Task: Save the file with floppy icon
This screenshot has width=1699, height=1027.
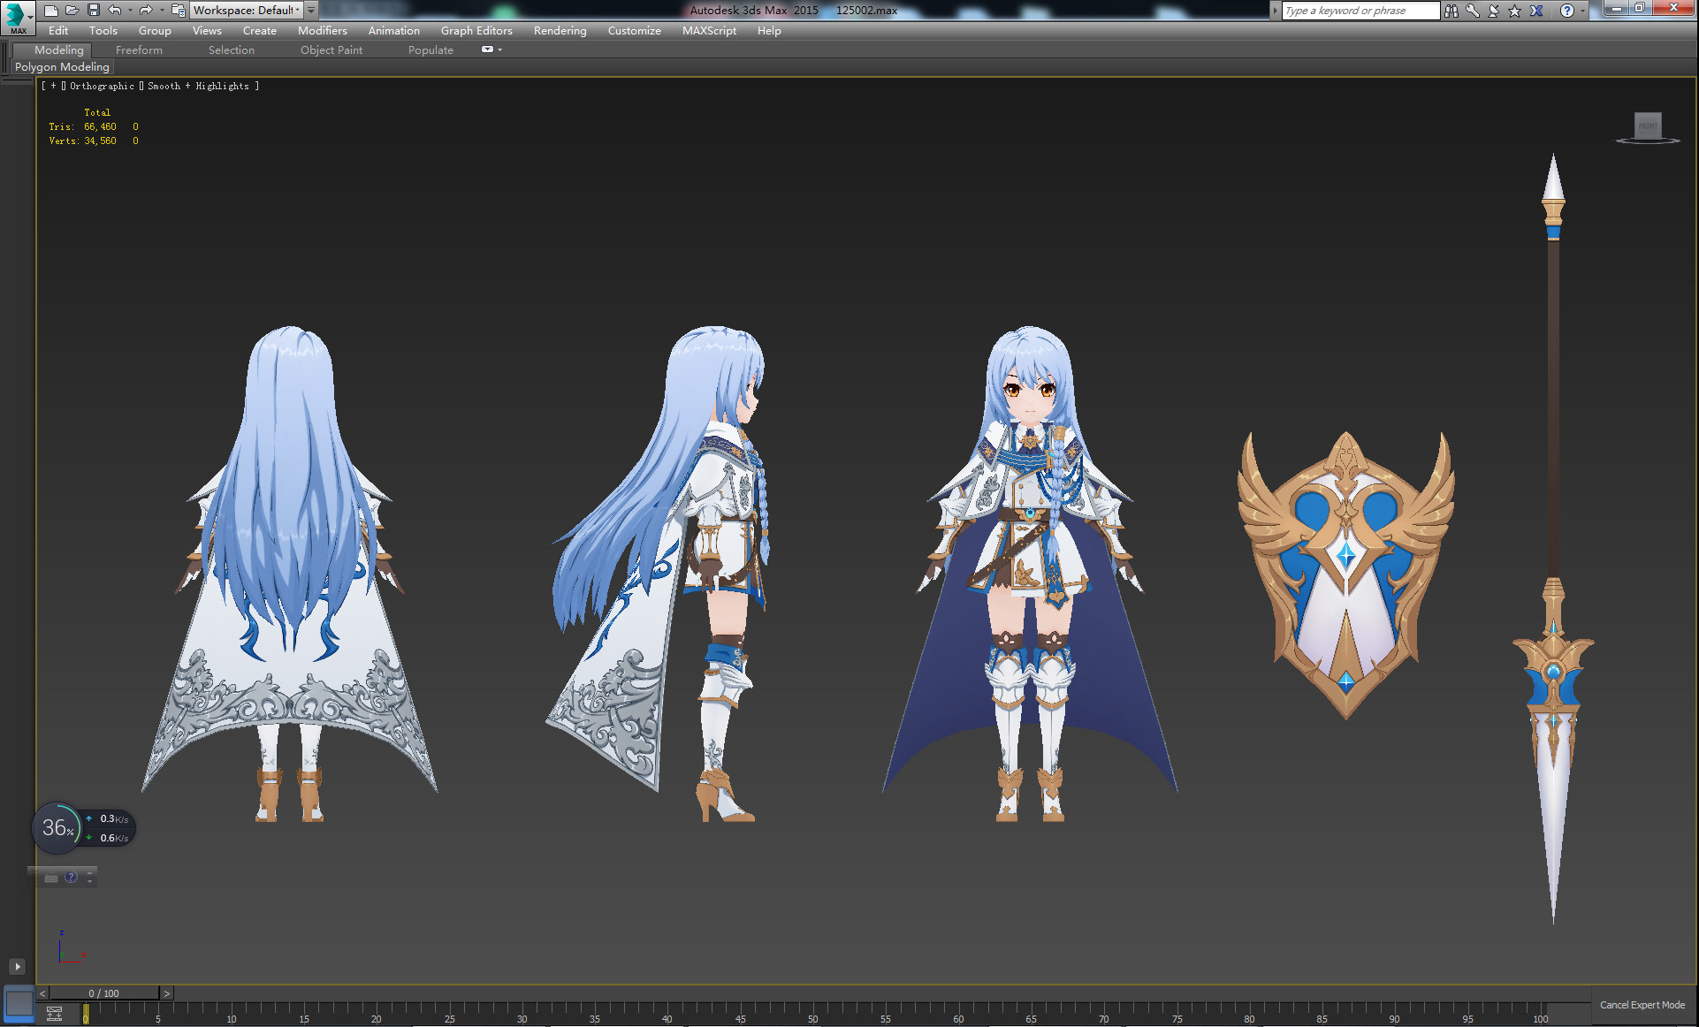Action: 94,11
